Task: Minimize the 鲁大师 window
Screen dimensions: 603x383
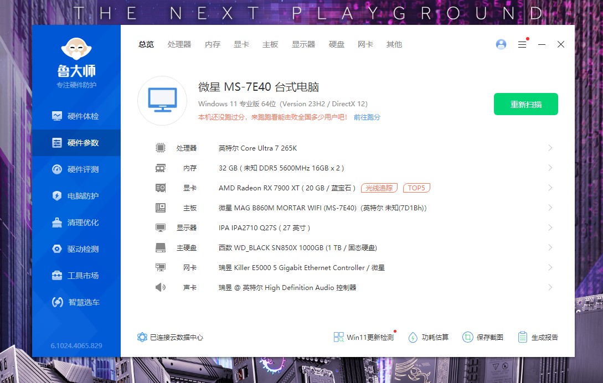Action: point(542,44)
